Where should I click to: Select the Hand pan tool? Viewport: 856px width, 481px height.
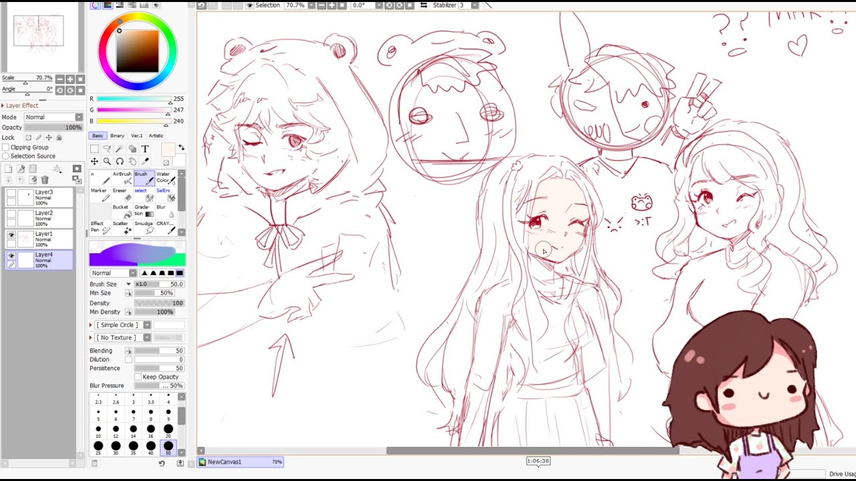[132, 162]
